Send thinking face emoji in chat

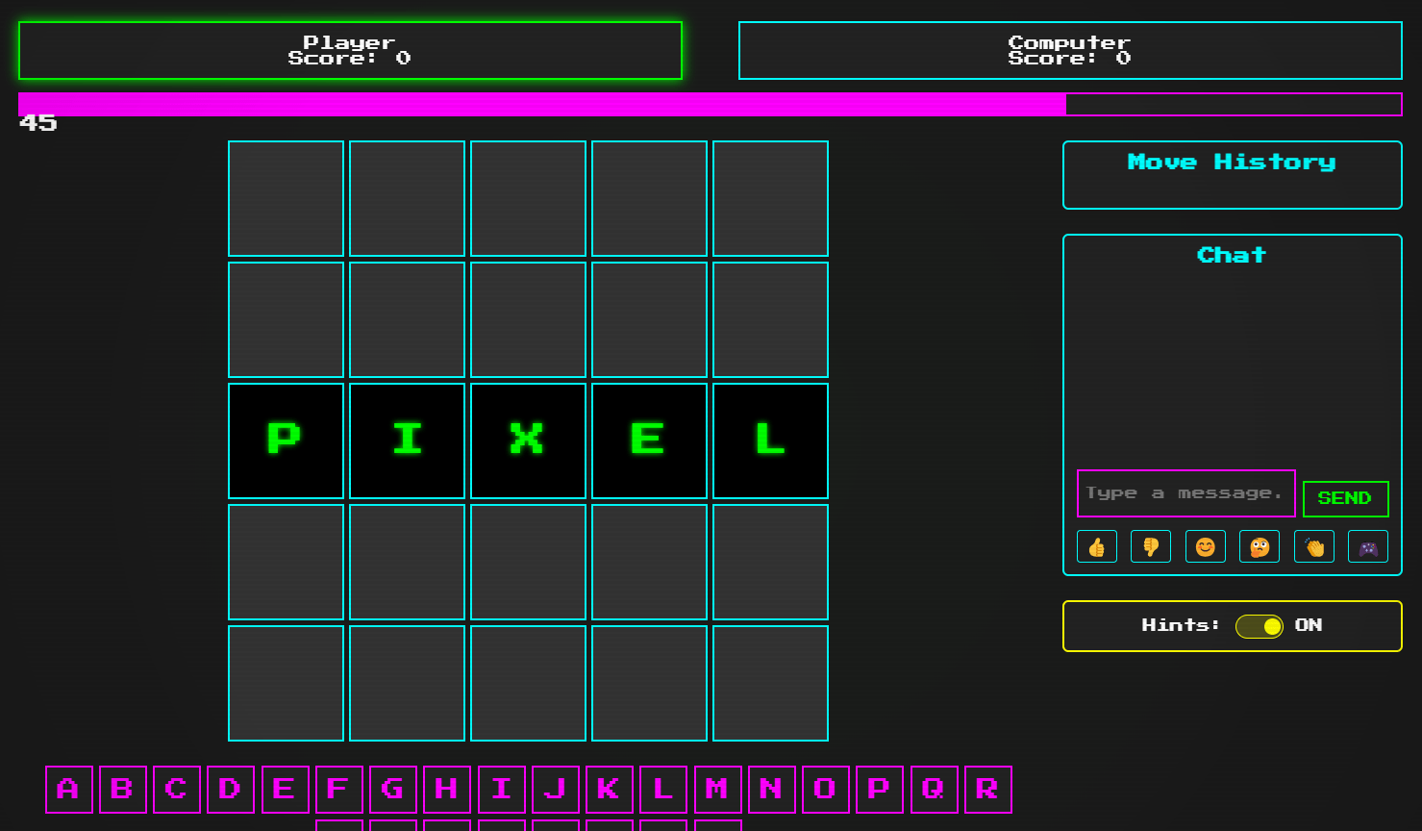[x=1260, y=547]
